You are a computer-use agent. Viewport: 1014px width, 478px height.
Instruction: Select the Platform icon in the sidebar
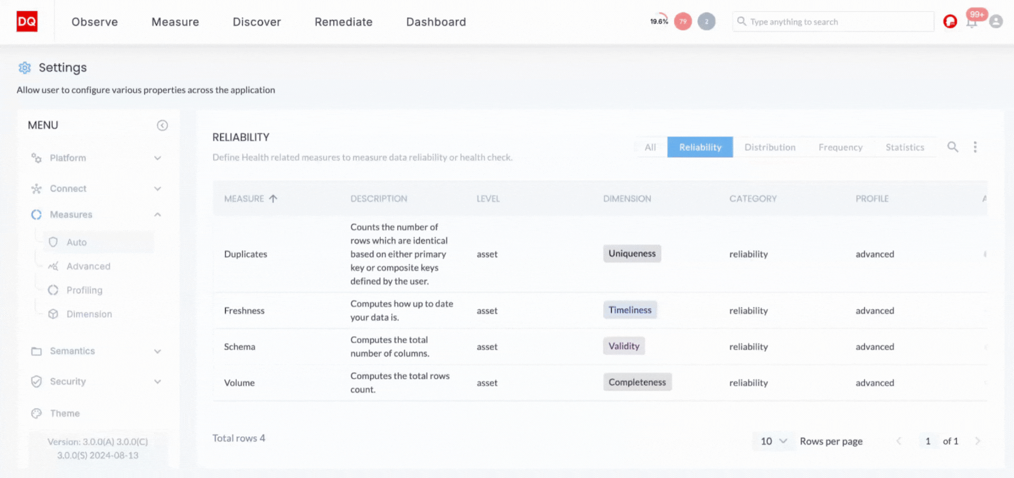(x=36, y=158)
